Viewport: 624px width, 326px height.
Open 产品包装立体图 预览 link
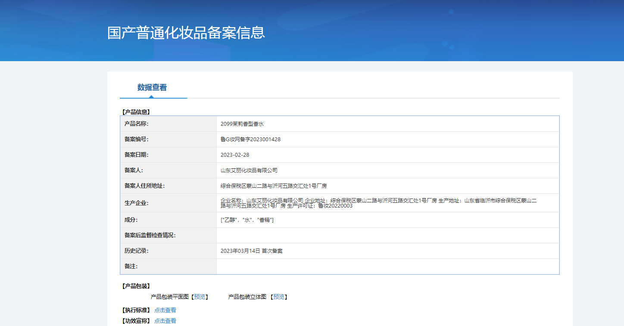coord(279,297)
